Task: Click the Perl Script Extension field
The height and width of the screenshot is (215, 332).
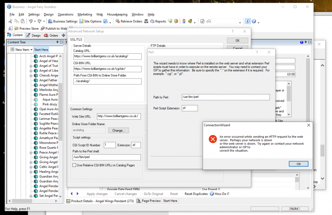Action: [x=190, y=108]
